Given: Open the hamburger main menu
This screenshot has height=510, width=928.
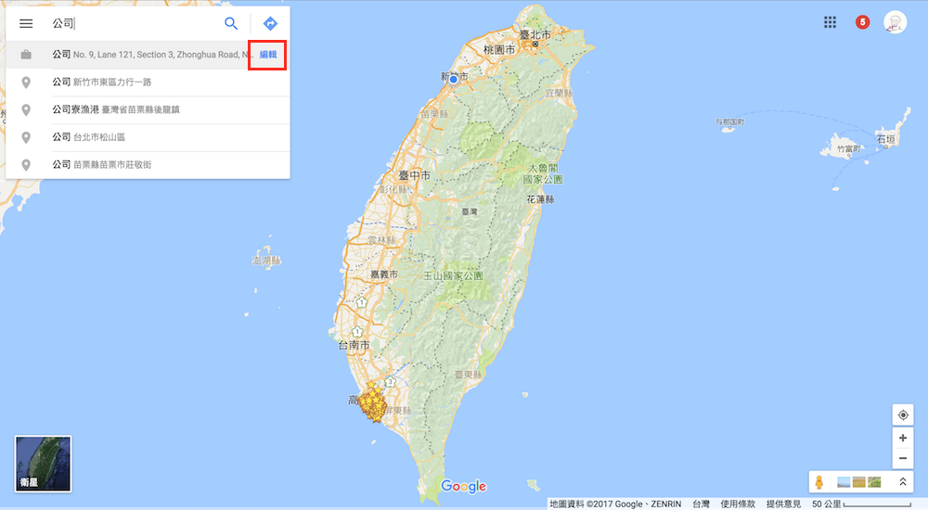Looking at the screenshot, I should tap(26, 24).
